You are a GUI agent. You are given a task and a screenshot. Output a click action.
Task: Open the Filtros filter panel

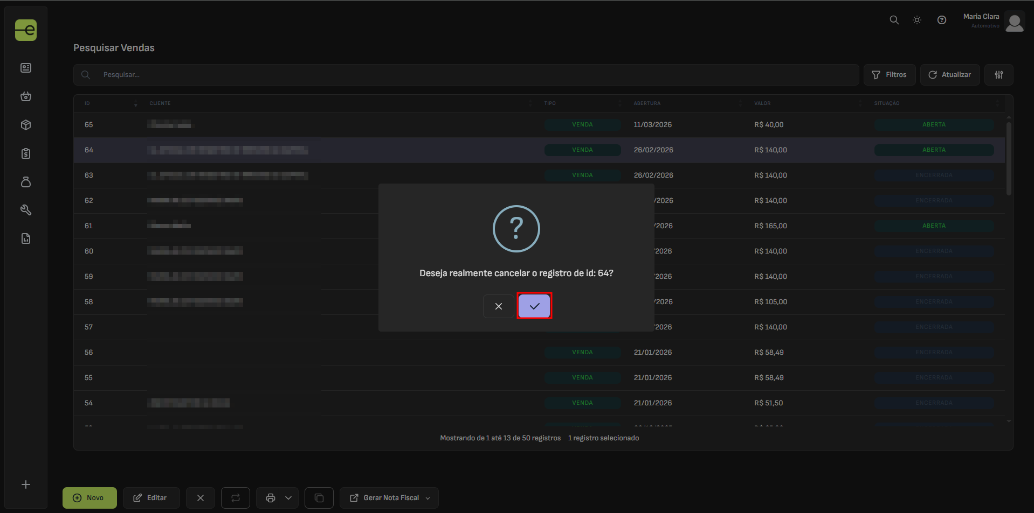click(x=889, y=75)
